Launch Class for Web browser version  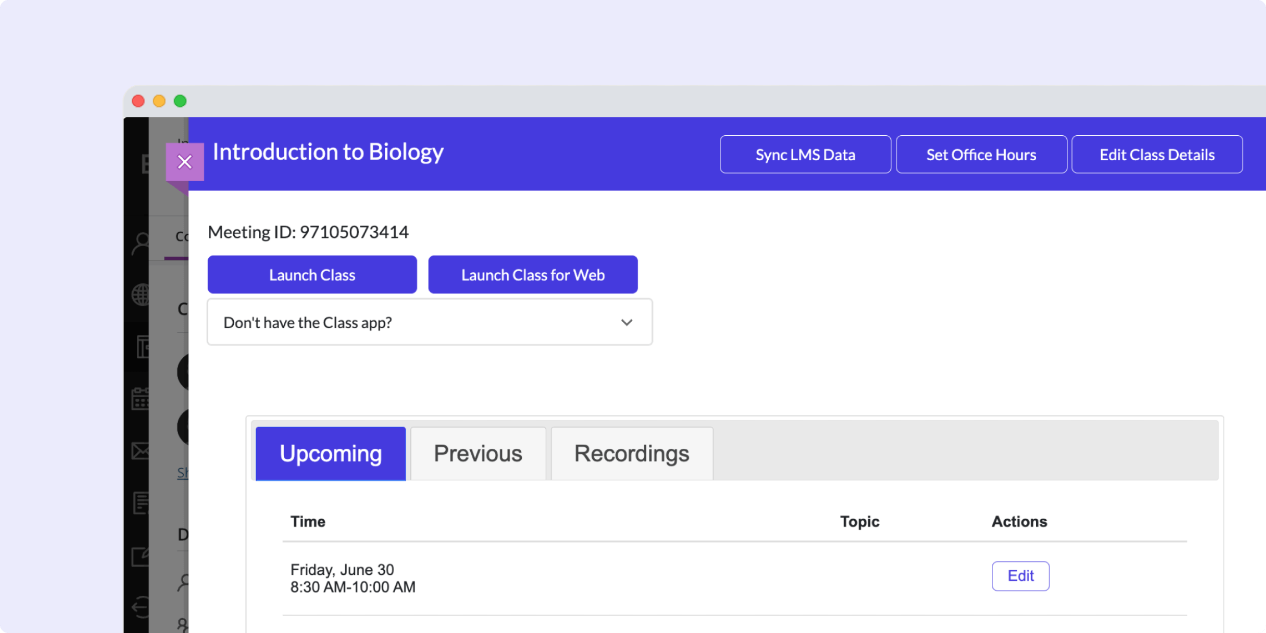click(532, 275)
